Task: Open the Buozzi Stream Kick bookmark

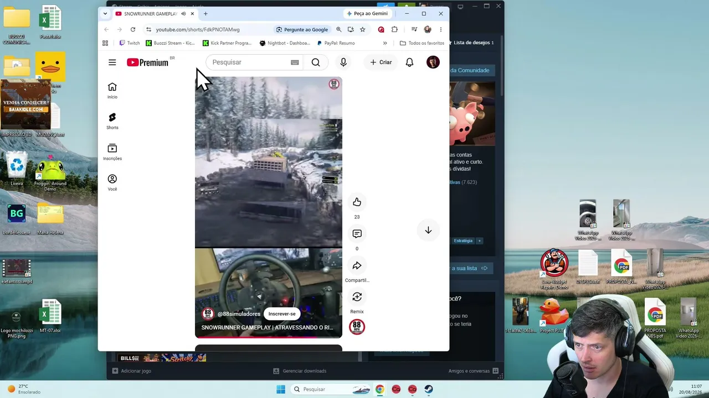Action: pos(170,43)
